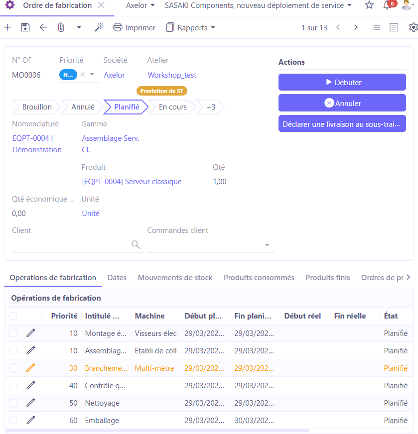Open attachments with the paperclip icon
Viewport: 418px width, 434px height.
click(61, 27)
